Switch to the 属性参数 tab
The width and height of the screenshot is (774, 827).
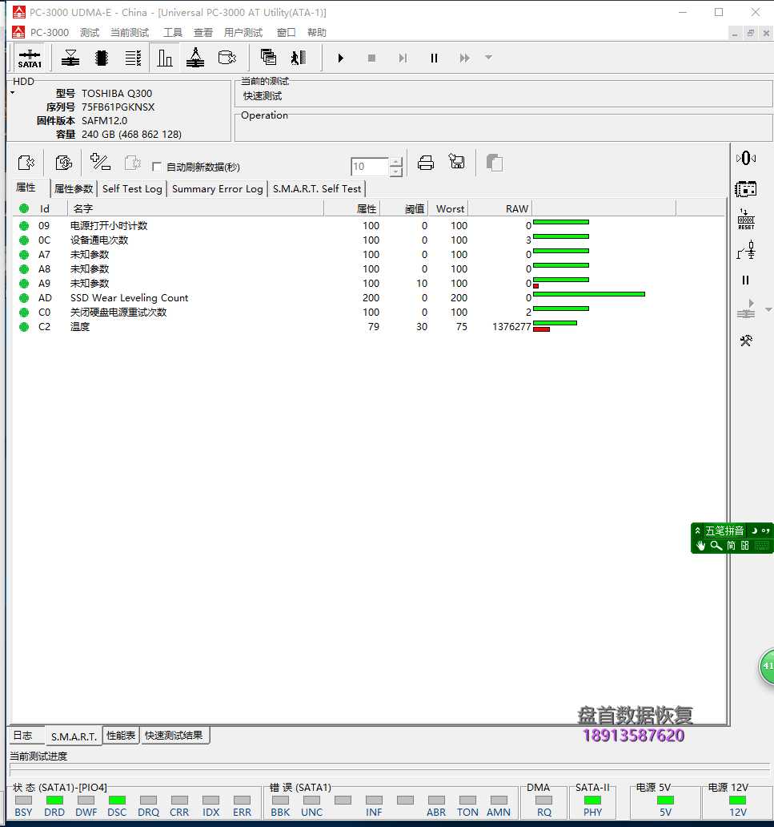[74, 189]
